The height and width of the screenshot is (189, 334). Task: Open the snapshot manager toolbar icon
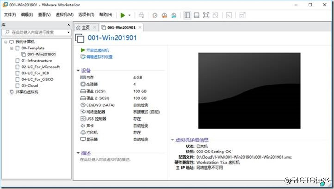pos(174,15)
